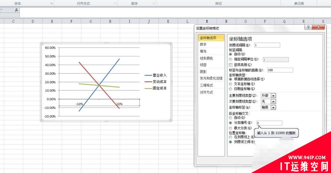Select 自动 label interval radio button

pyautogui.click(x=230, y=54)
